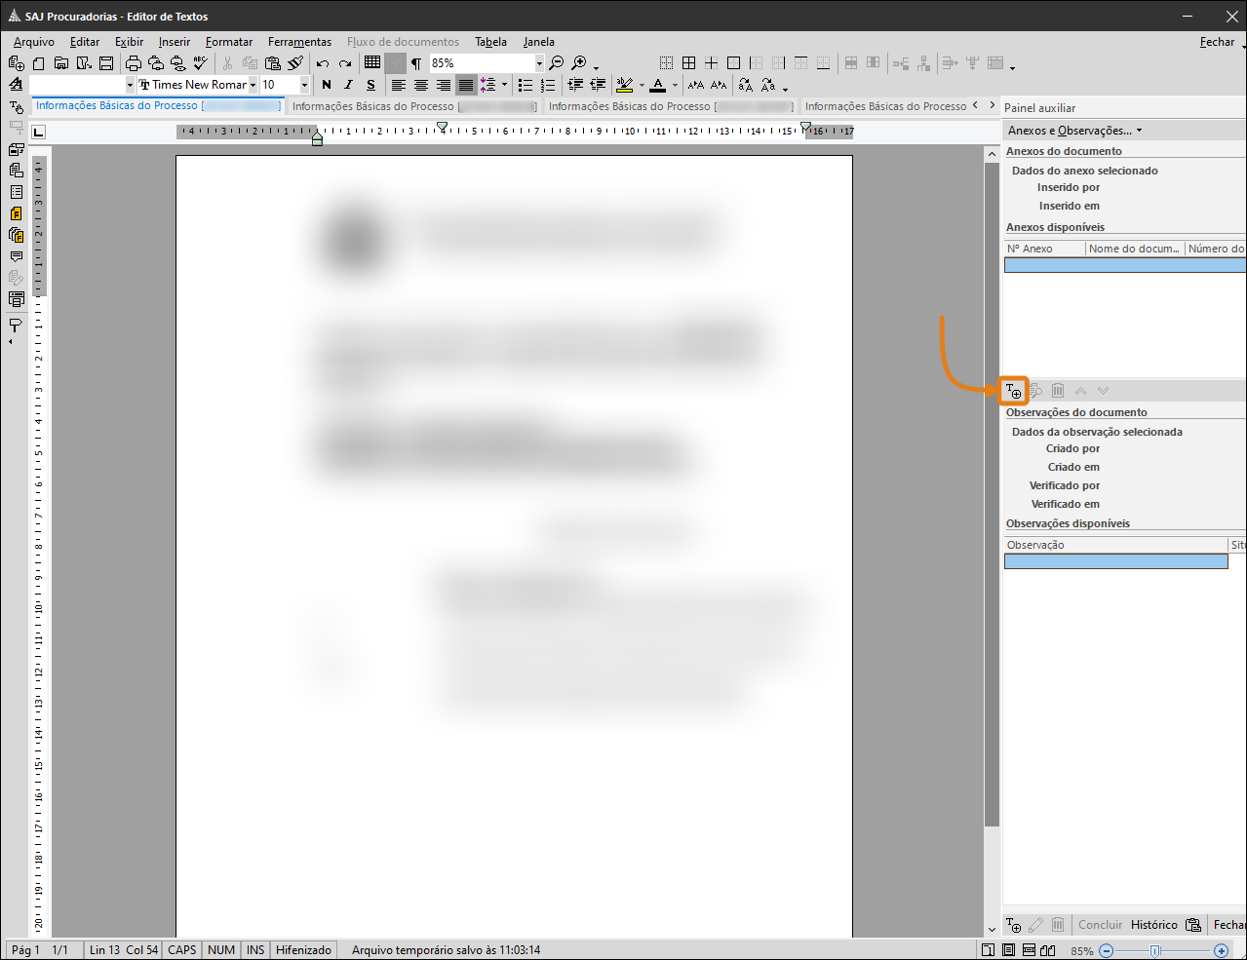This screenshot has width=1247, height=960.
Task: Toggle paragraph marks visibility
Action: coord(416,63)
